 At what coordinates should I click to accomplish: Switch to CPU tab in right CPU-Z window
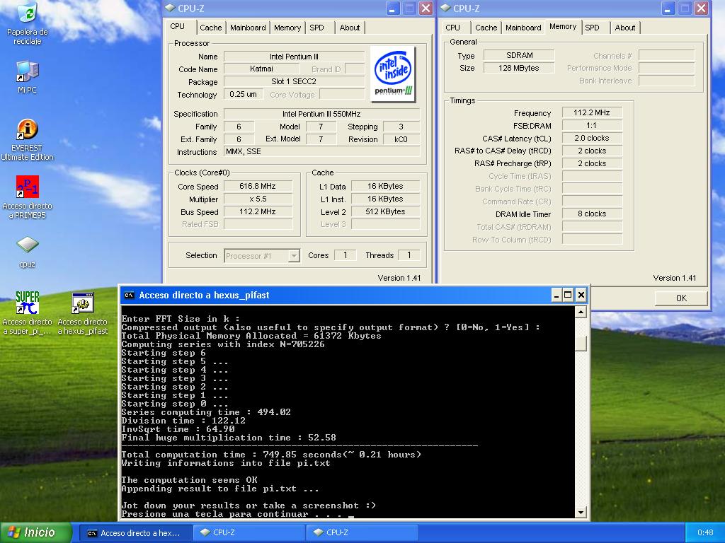(452, 28)
